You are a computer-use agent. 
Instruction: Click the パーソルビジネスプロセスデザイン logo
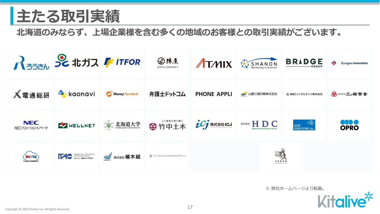167,156
